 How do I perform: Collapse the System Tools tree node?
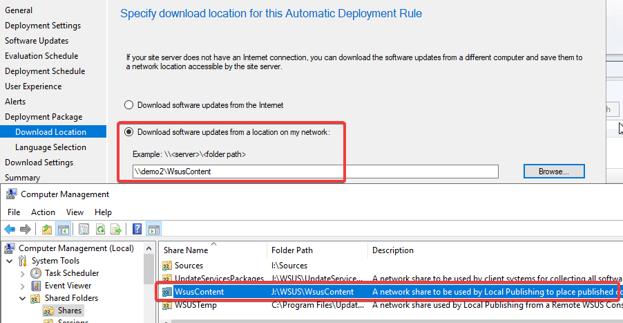(x=10, y=261)
